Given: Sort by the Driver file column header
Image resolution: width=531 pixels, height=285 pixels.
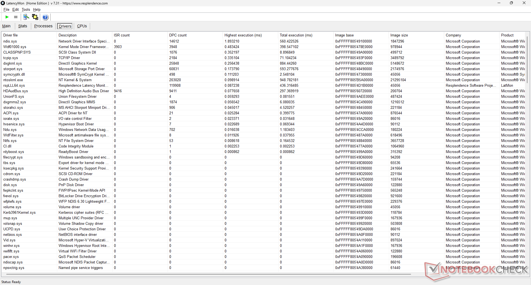Looking at the screenshot, I should 29,35.
